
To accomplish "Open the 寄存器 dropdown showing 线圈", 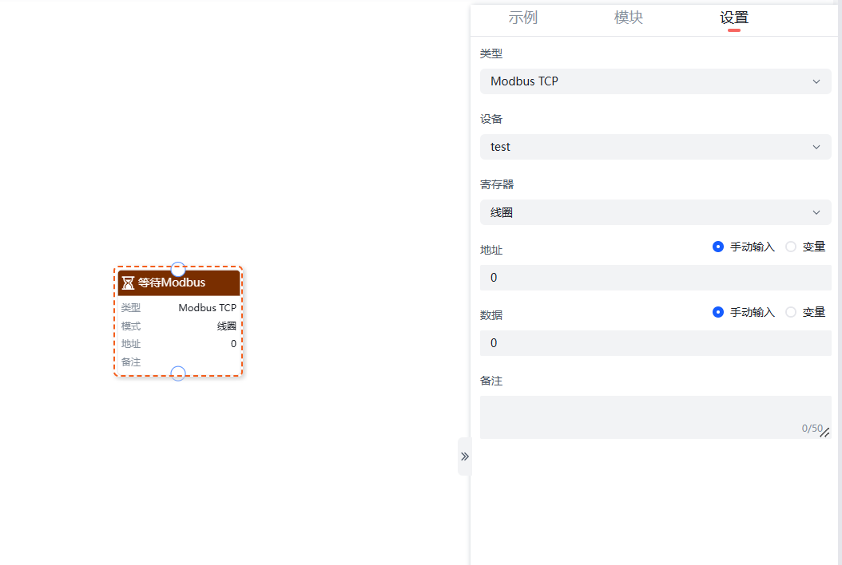I will coord(655,212).
